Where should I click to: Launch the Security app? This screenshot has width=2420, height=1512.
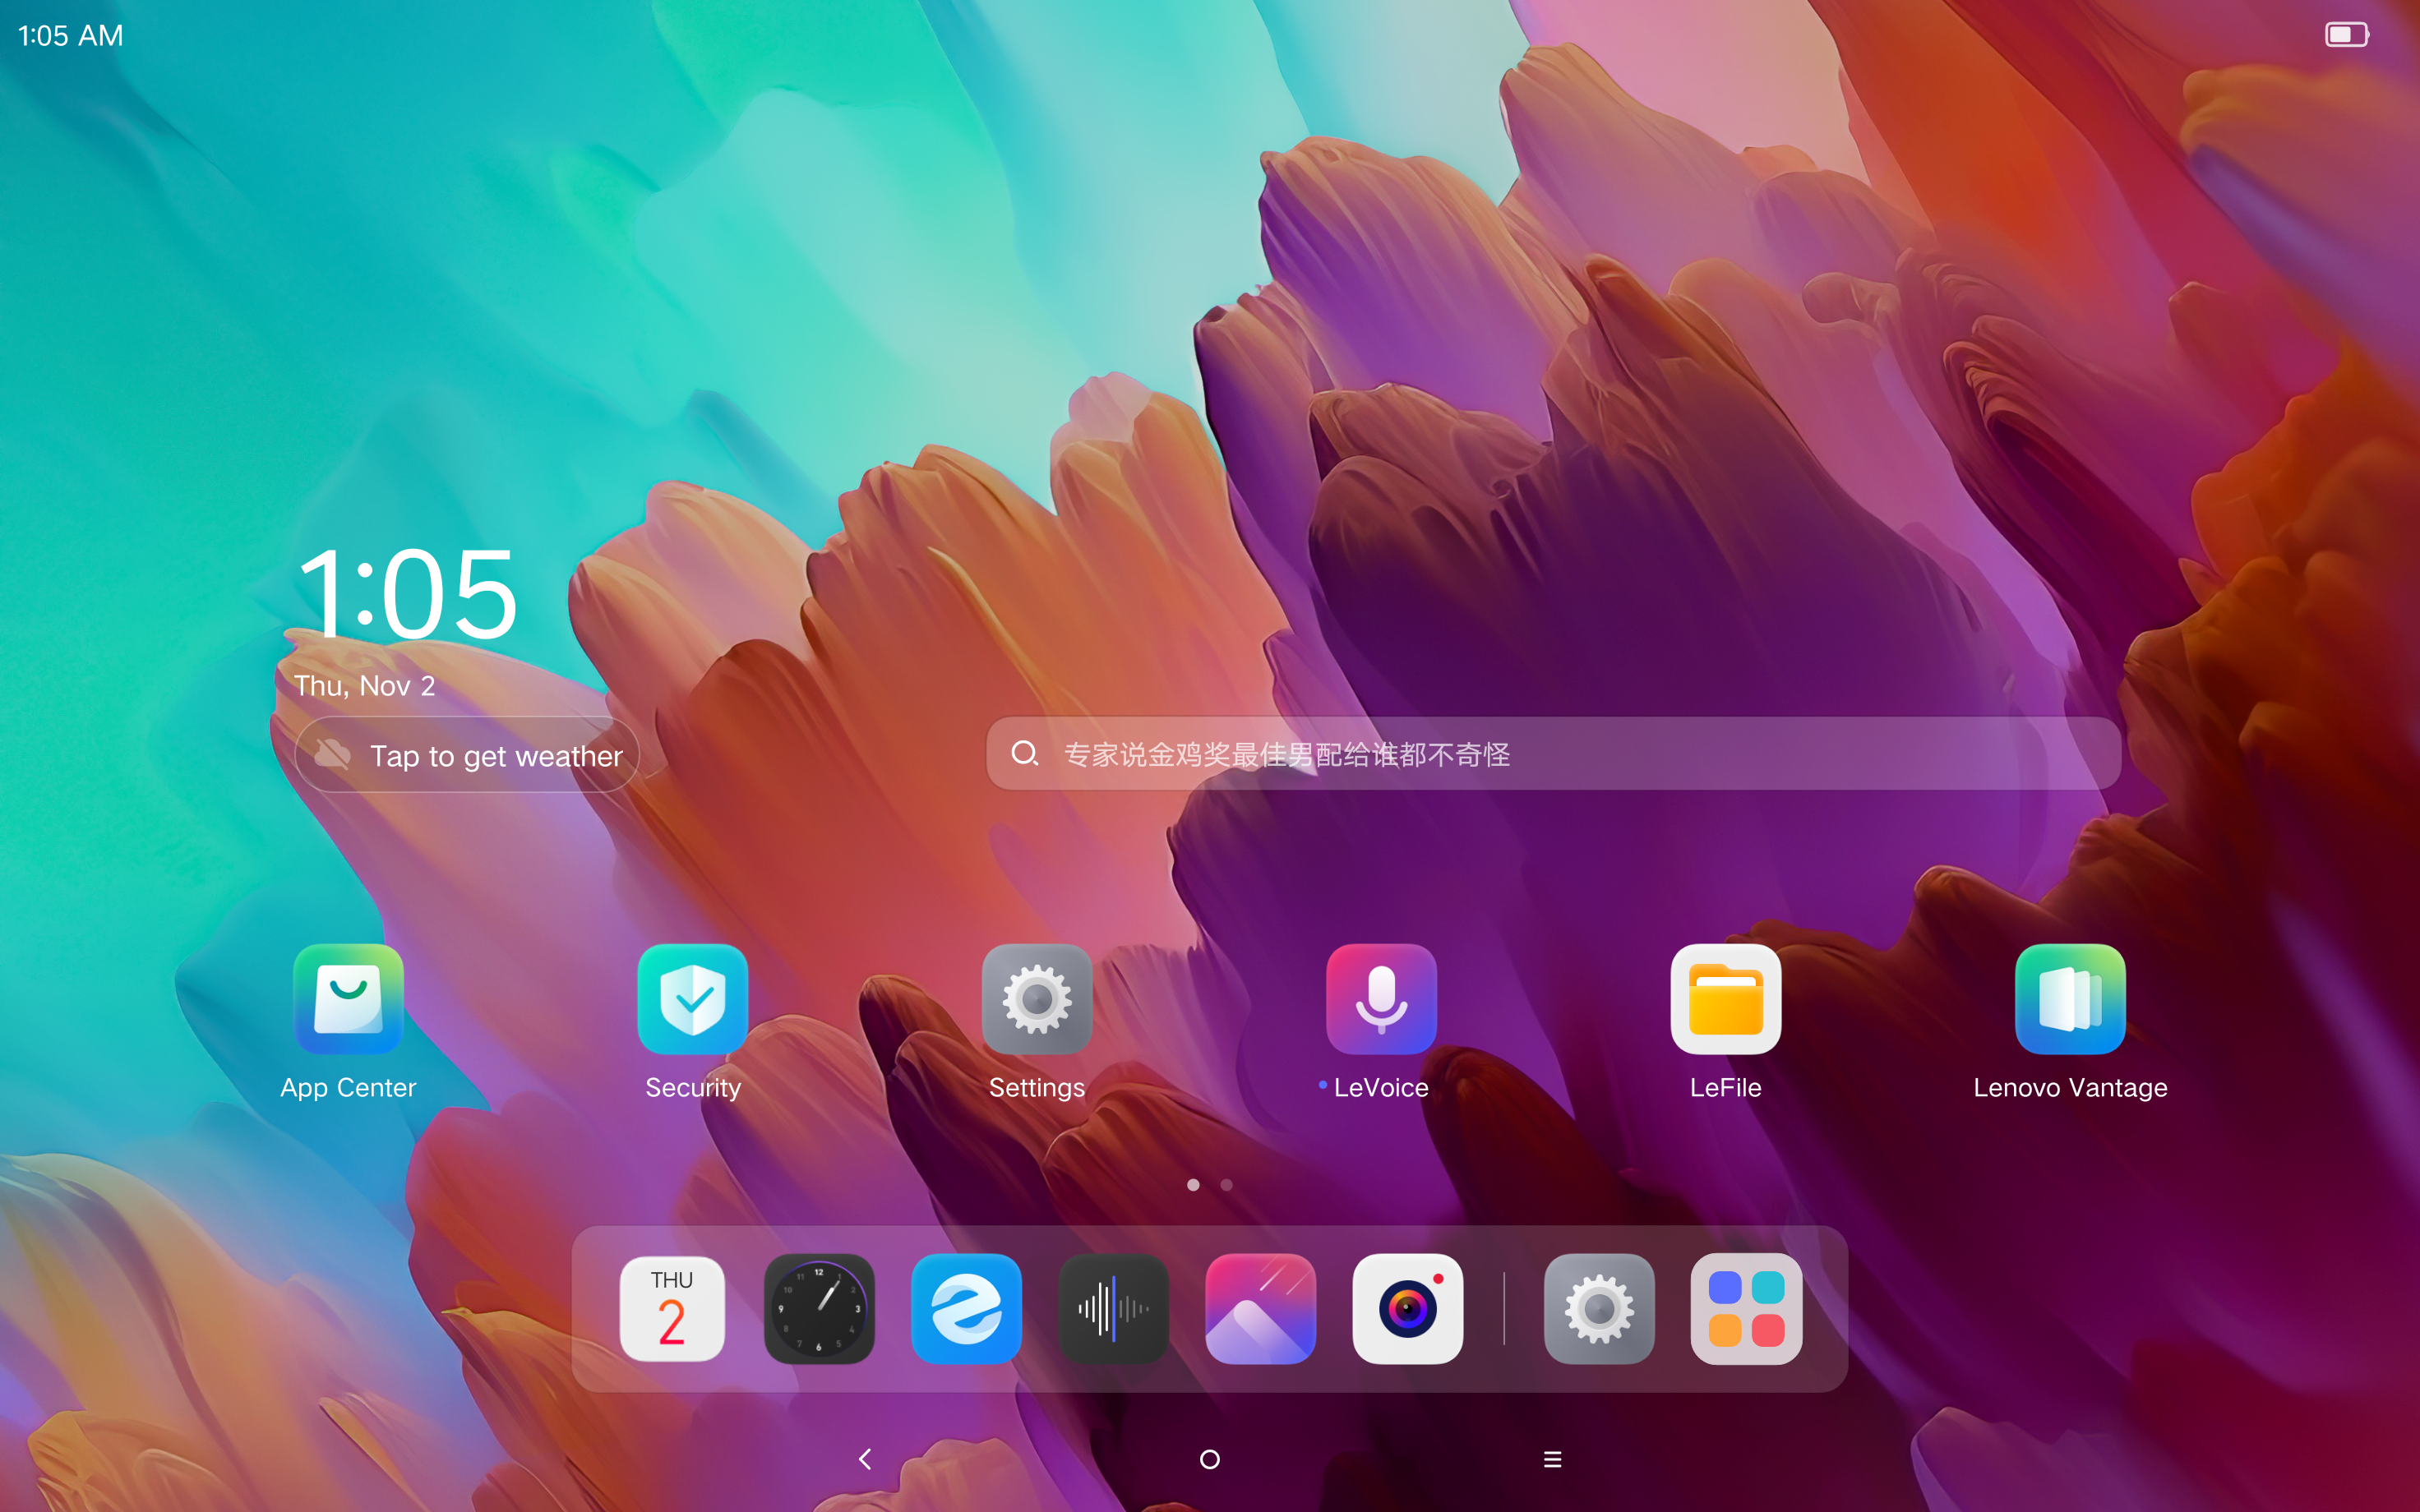[x=692, y=999]
